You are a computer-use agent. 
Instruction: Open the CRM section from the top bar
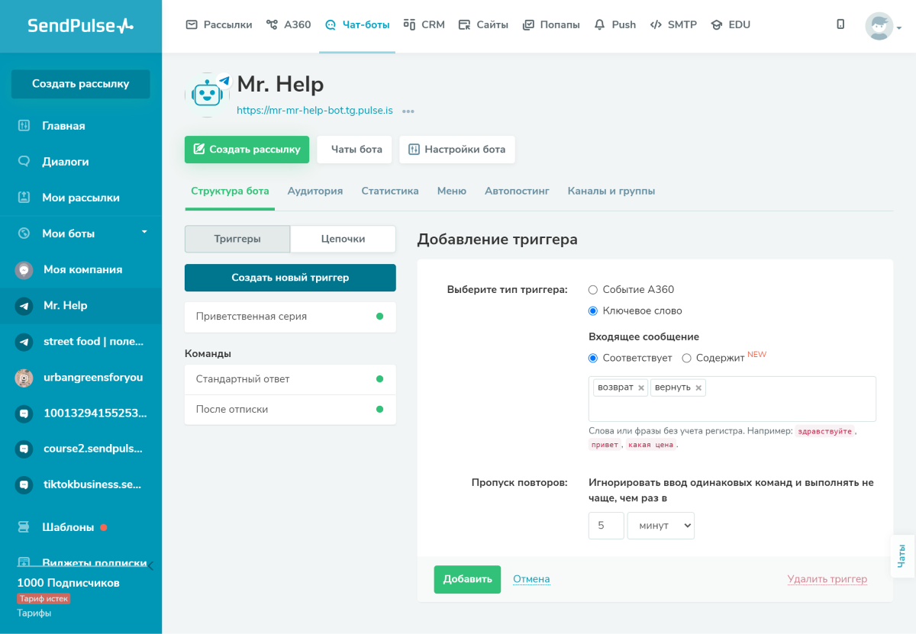[x=424, y=24]
